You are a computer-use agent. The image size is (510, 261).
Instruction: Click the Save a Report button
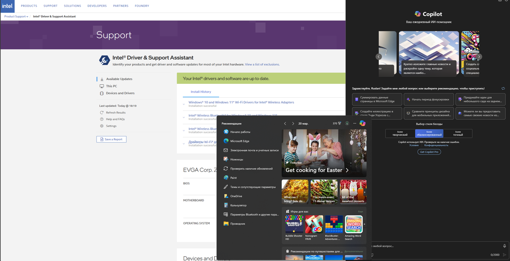point(111,139)
